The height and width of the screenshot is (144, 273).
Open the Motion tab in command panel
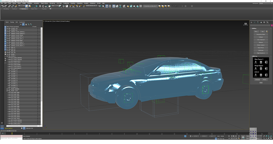coord(261,22)
